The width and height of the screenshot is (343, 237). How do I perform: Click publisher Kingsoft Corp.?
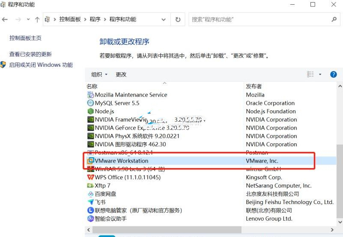click(264, 177)
